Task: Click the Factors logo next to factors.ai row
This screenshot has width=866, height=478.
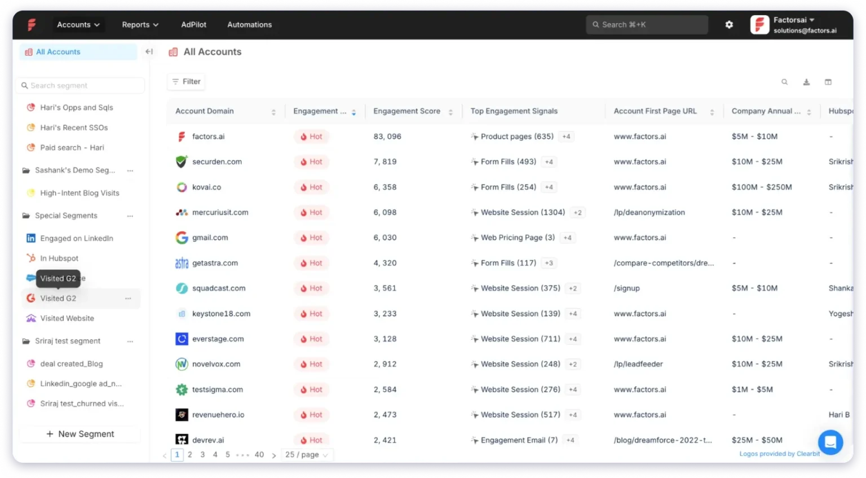Action: 181,136
